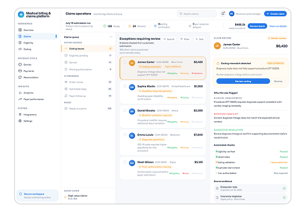The width and height of the screenshot is (305, 212).
Task: Tick the James Carter claim checkbox
Action: (x=125, y=62)
